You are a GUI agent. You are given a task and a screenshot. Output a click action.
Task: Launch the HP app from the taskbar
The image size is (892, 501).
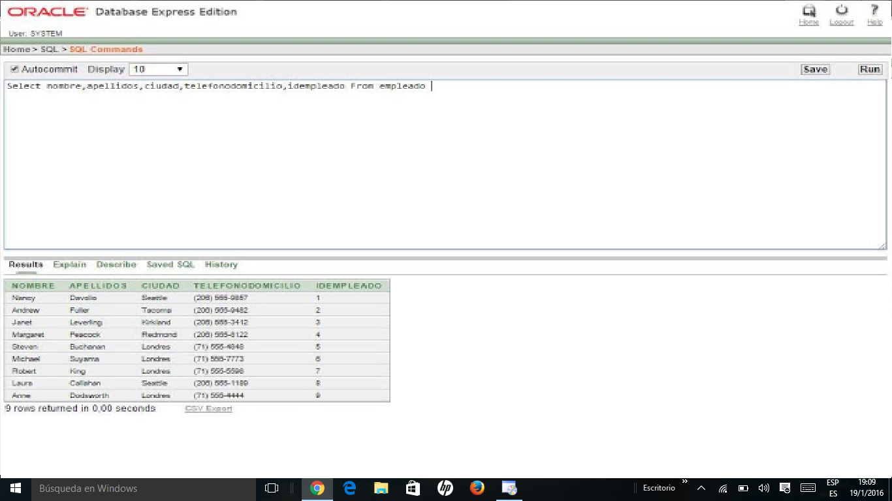(445, 488)
